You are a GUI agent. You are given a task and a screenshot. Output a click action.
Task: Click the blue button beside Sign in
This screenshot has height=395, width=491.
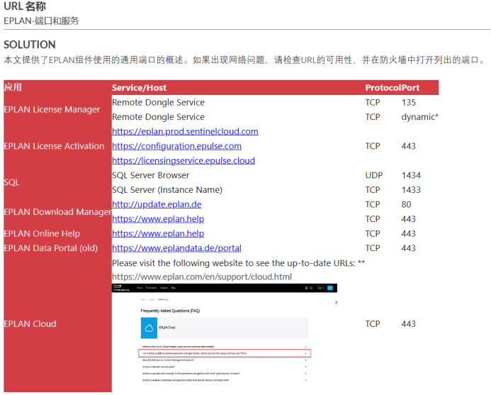[x=331, y=288]
